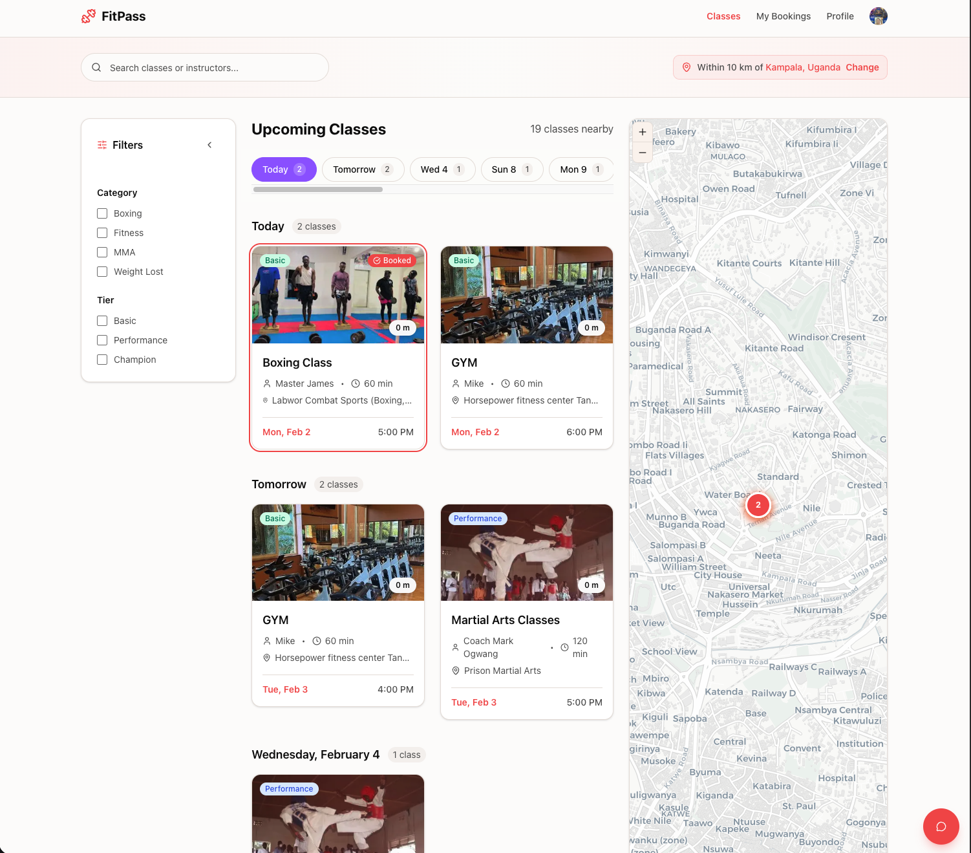This screenshot has width=971, height=853.
Task: Enable the Performance tier filter
Action: [102, 340]
